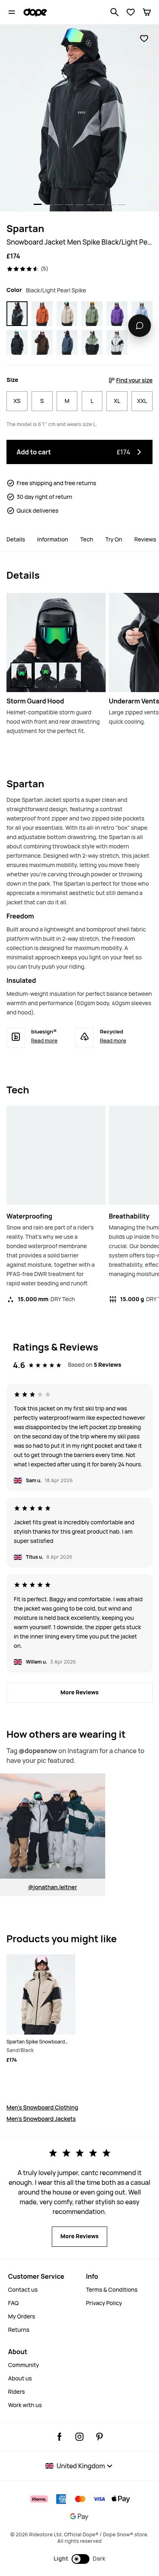Open the shopping bag icon

(x=146, y=12)
